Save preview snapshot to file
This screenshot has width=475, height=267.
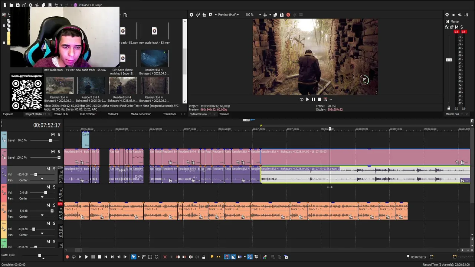coord(281,15)
